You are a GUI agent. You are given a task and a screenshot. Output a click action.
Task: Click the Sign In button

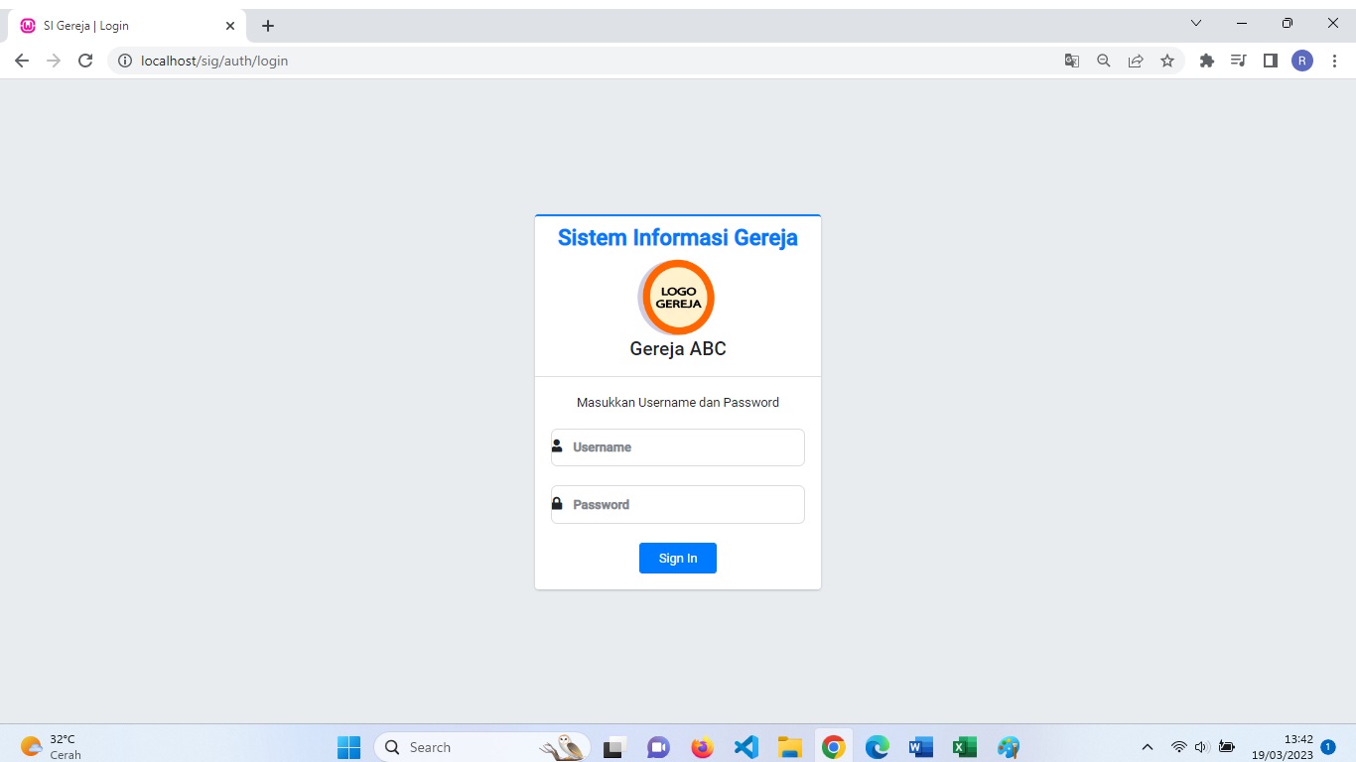pos(677,559)
